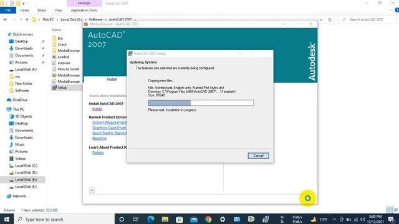Select This PC in navigation pane
Image resolution: width=399 pixels, height=224 pixels.
pos(18,110)
